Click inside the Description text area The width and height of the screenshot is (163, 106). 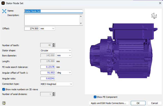[52, 20]
